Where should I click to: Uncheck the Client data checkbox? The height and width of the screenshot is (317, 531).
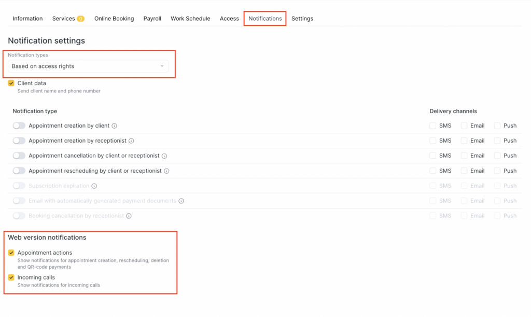point(11,83)
